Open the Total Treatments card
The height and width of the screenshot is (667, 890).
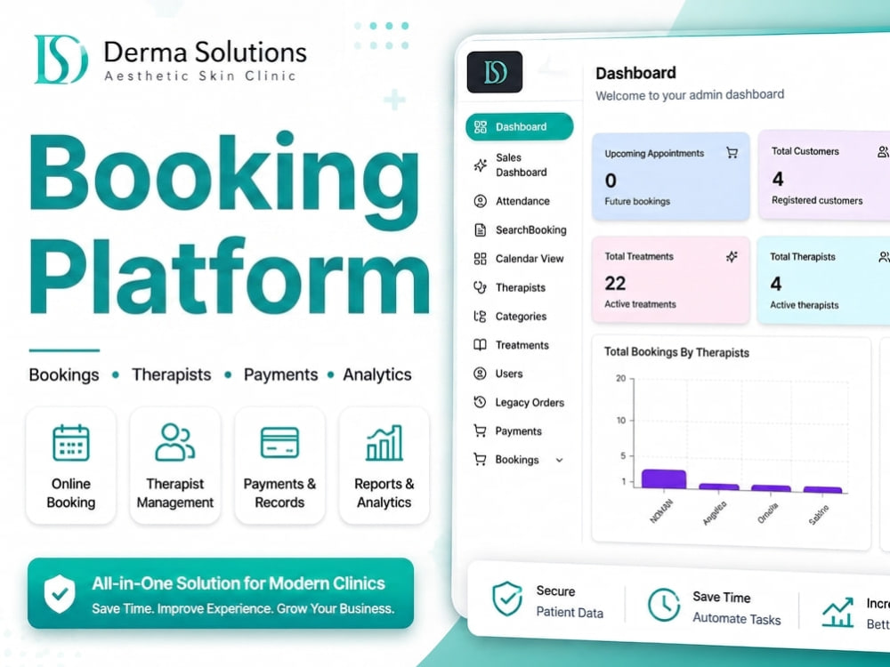[x=671, y=280]
